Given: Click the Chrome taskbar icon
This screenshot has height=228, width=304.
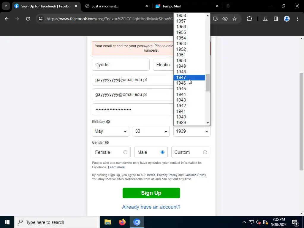Looking at the screenshot, I should pos(137,222).
